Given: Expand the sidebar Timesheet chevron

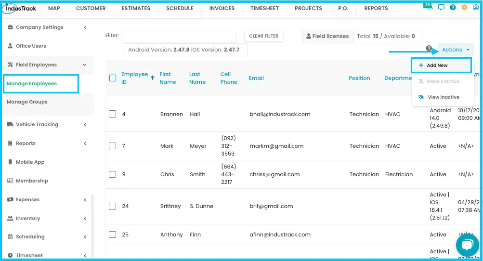Looking at the screenshot, I should pos(85,256).
